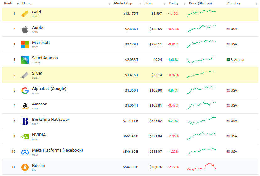The image size is (260, 176).
Task: Click the Silver bar icon
Action: pyautogui.click(x=25, y=75)
